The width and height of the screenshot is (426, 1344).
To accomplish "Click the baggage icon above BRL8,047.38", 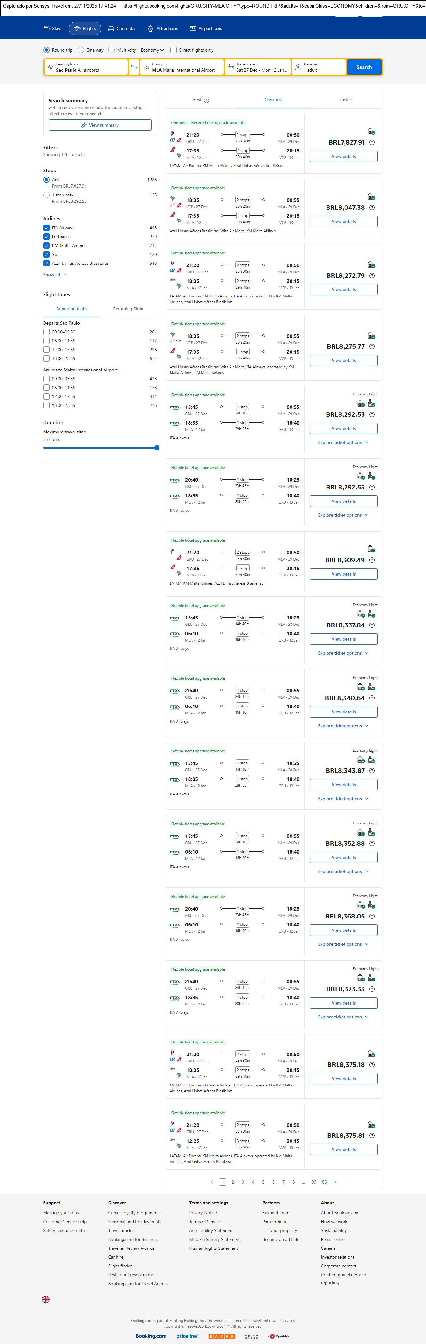I will [x=371, y=197].
